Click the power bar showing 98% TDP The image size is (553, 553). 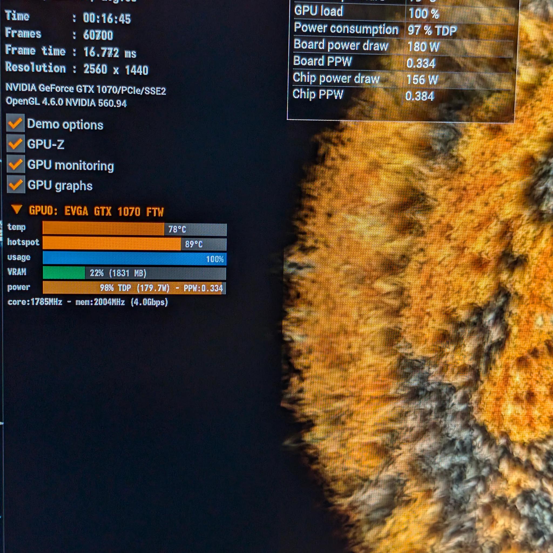point(134,288)
